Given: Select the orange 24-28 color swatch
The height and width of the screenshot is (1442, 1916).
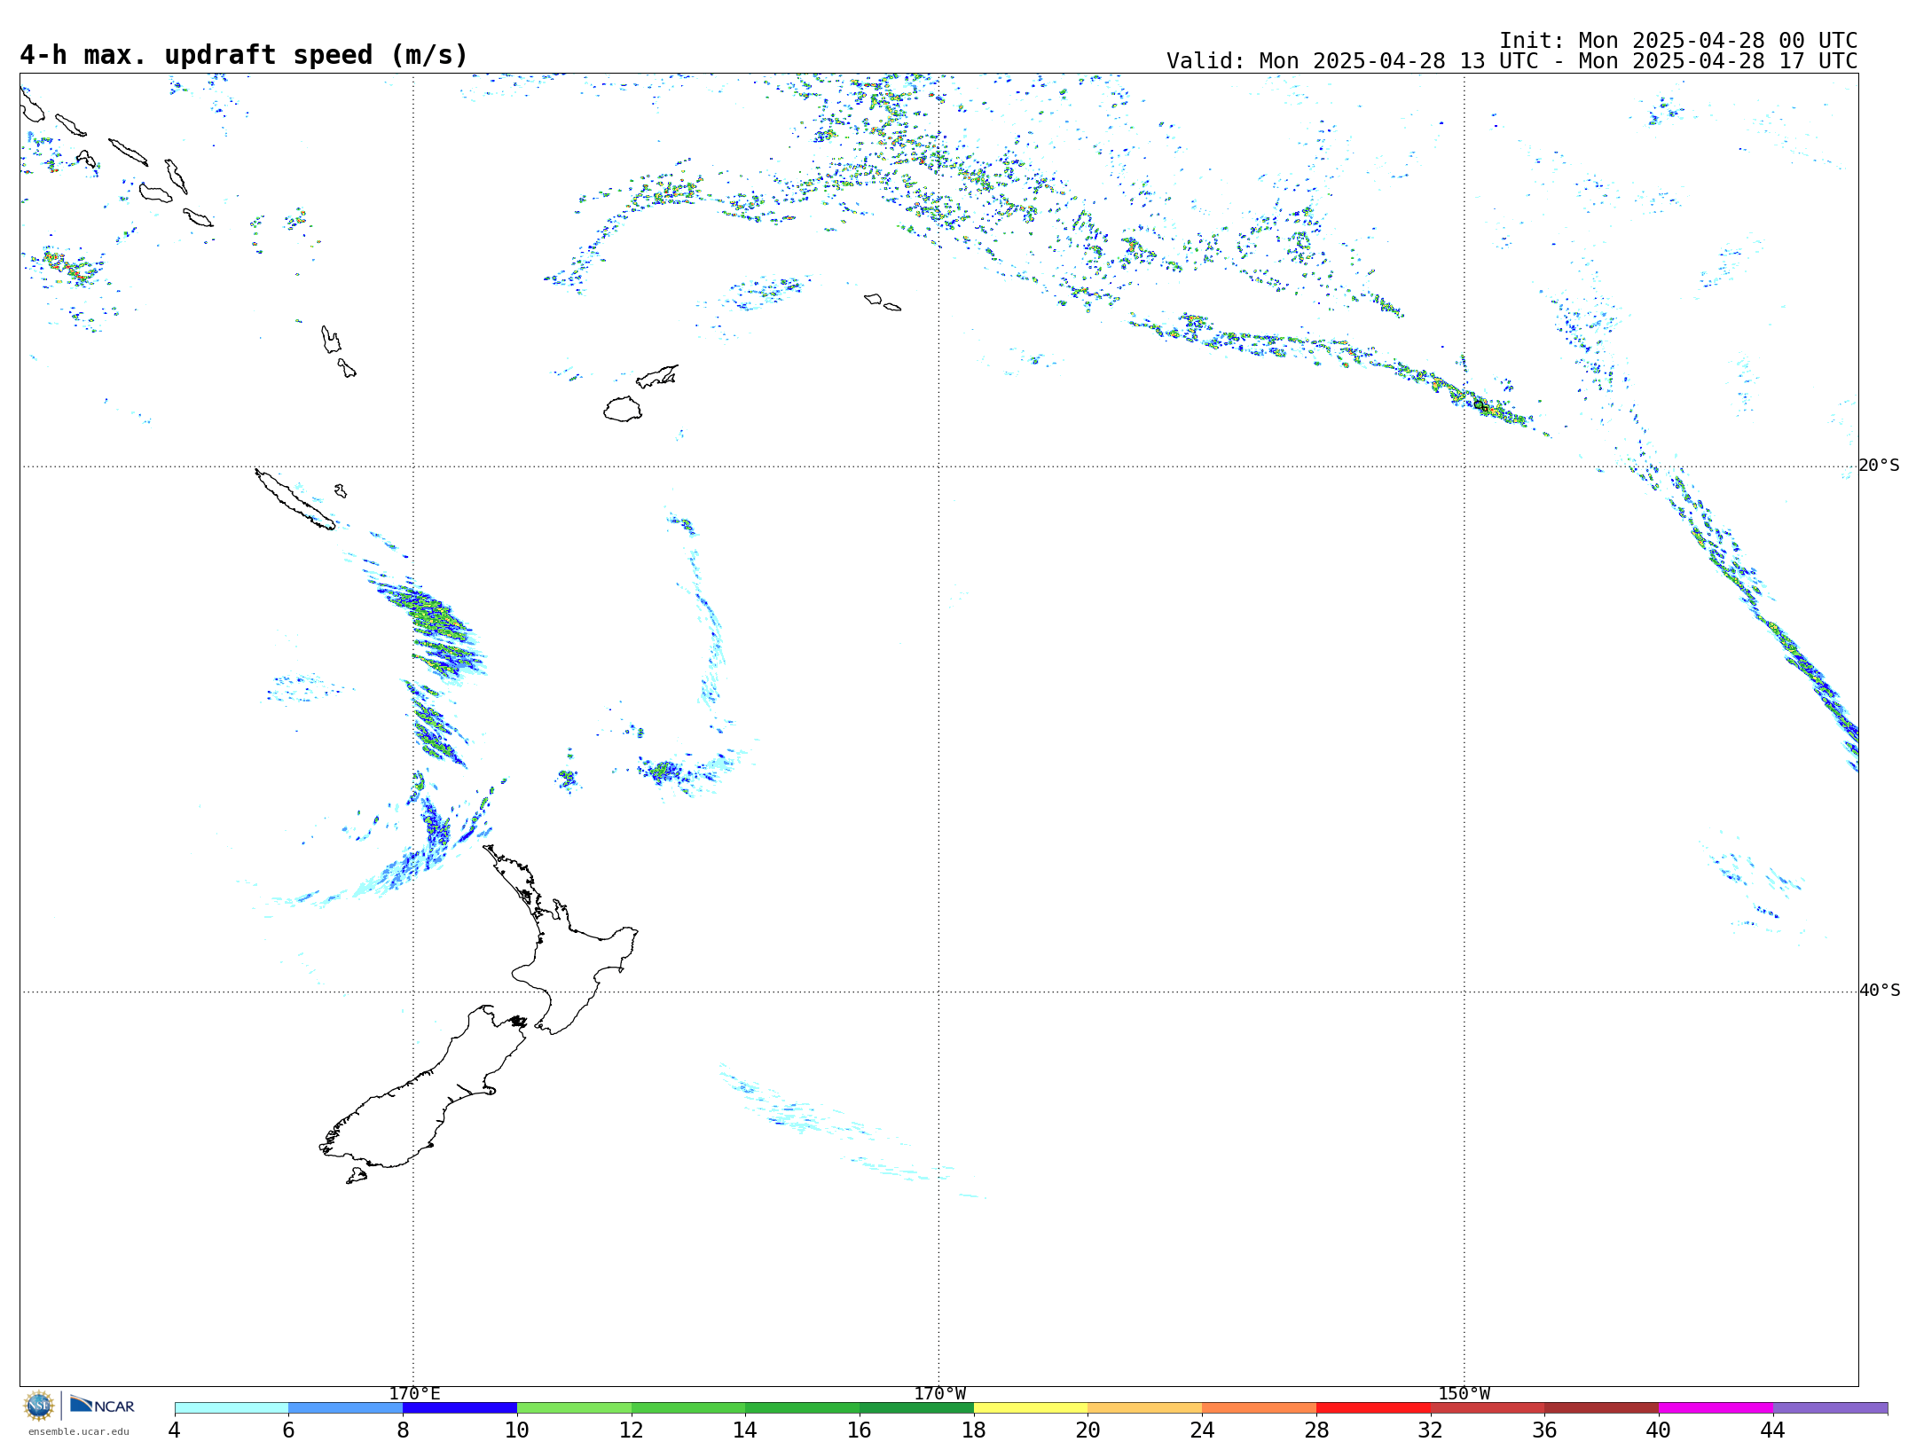Looking at the screenshot, I should point(1259,1407).
